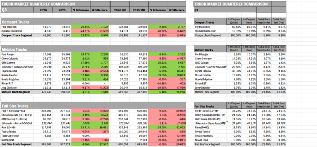Select the -2.15% YTD difference cell
Screen dimensions: 317x147
point(158,35)
